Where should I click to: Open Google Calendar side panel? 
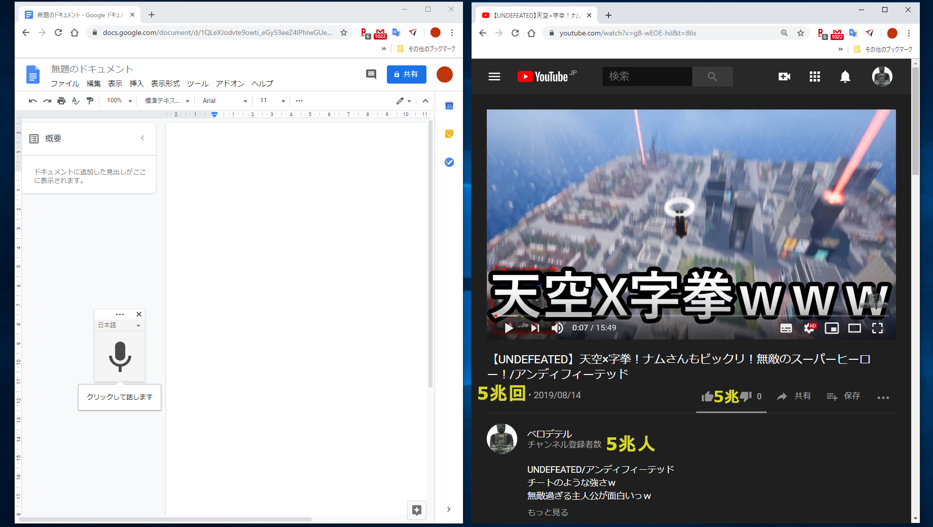pyautogui.click(x=449, y=106)
